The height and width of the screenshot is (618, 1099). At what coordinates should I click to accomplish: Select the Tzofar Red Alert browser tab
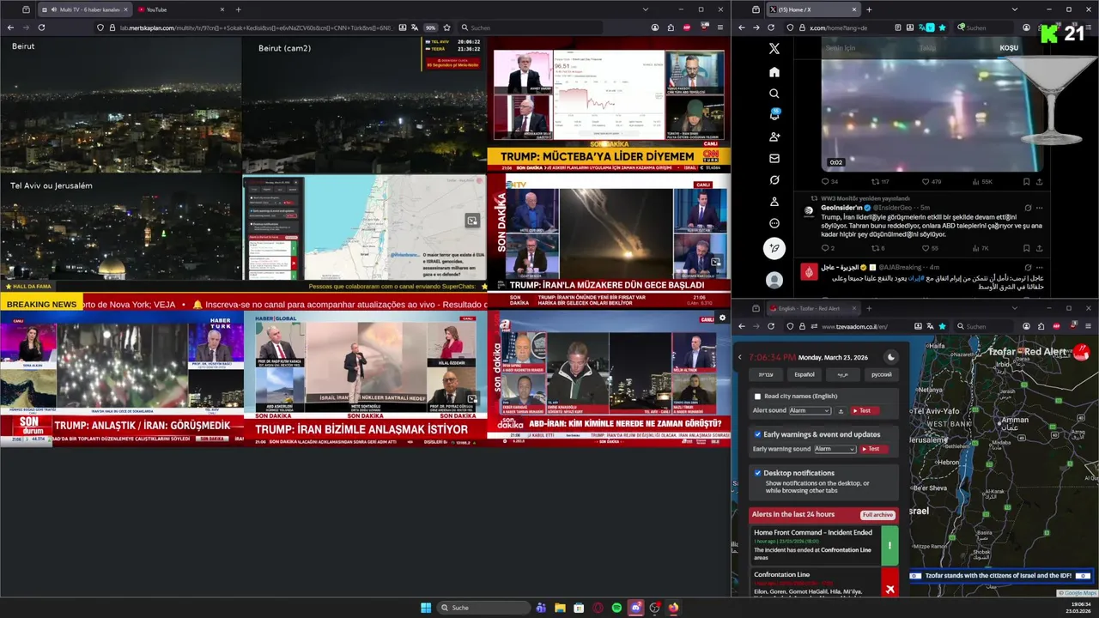(812, 308)
